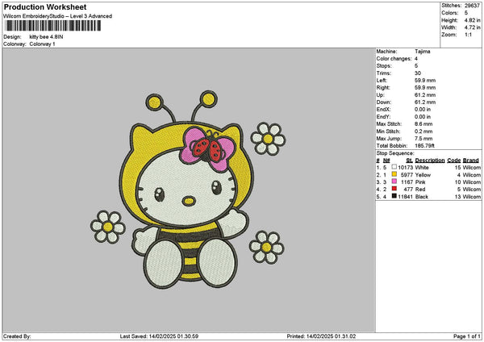Image resolution: width=484 pixels, height=342 pixels.
Task: Select the Zoom value 1:1
Action: [468, 35]
